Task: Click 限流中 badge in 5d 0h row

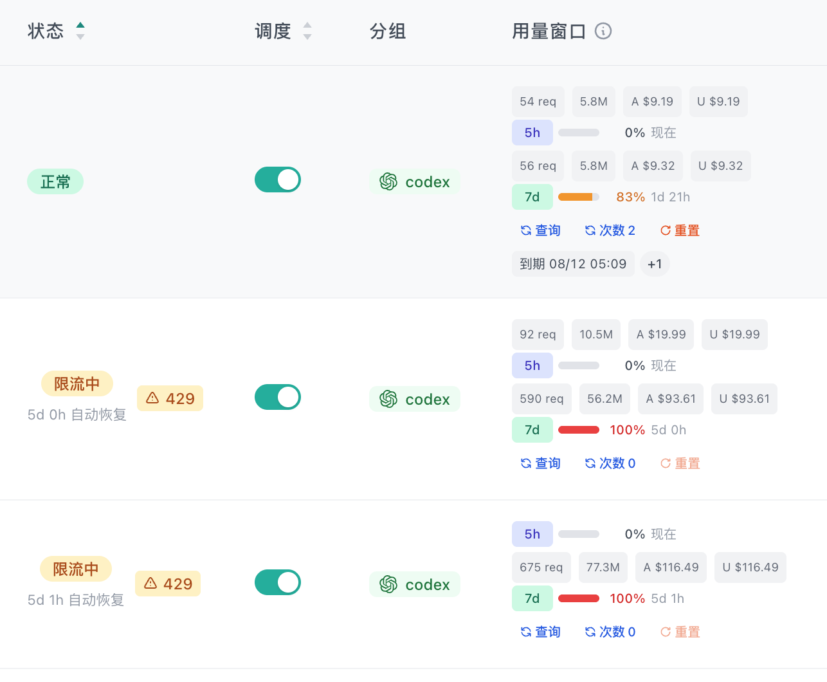Action: point(77,383)
